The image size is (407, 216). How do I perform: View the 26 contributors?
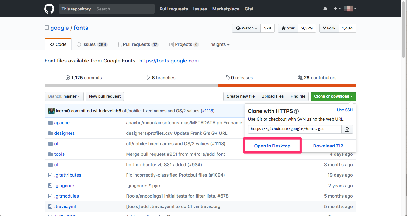317,78
